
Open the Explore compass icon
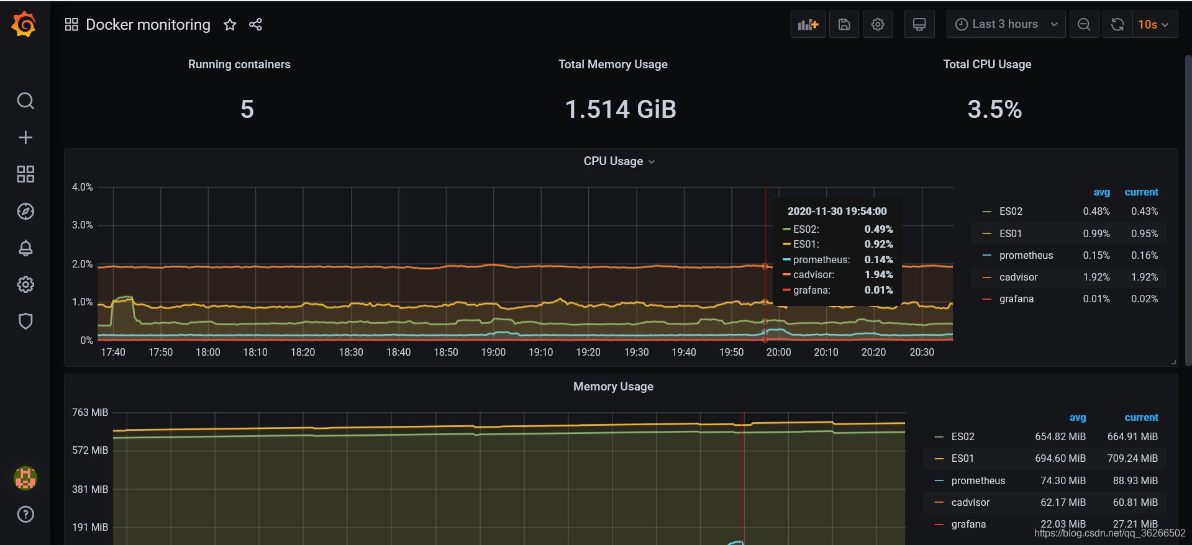coord(25,211)
